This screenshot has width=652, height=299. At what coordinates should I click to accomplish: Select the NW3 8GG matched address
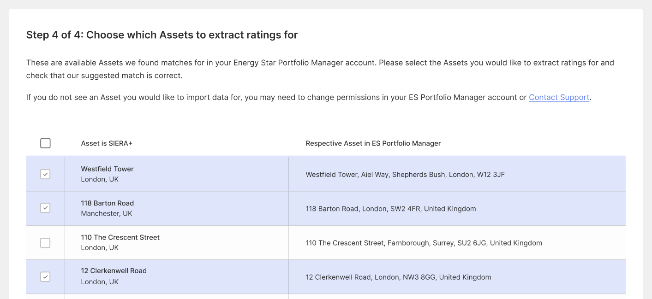[x=398, y=277]
